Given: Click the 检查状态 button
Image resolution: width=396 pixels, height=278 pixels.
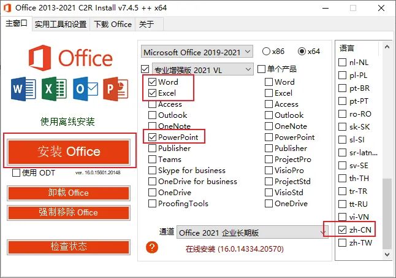Looking at the screenshot, I should [69, 247].
